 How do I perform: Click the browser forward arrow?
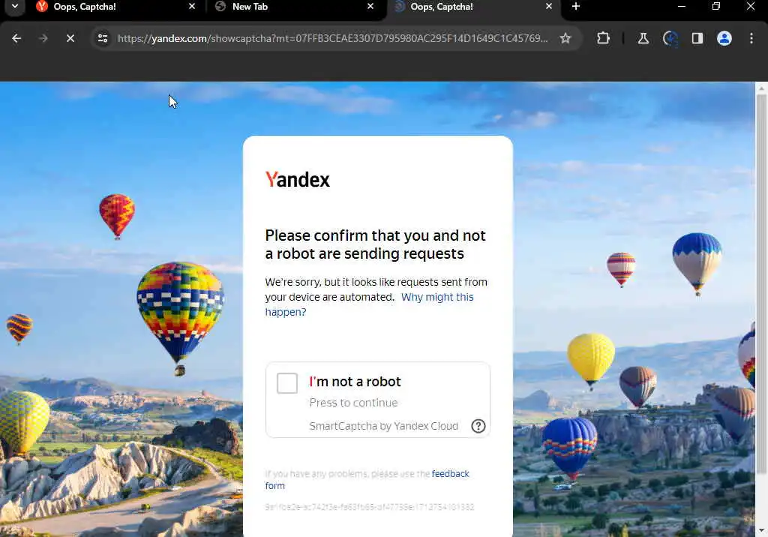(x=43, y=38)
